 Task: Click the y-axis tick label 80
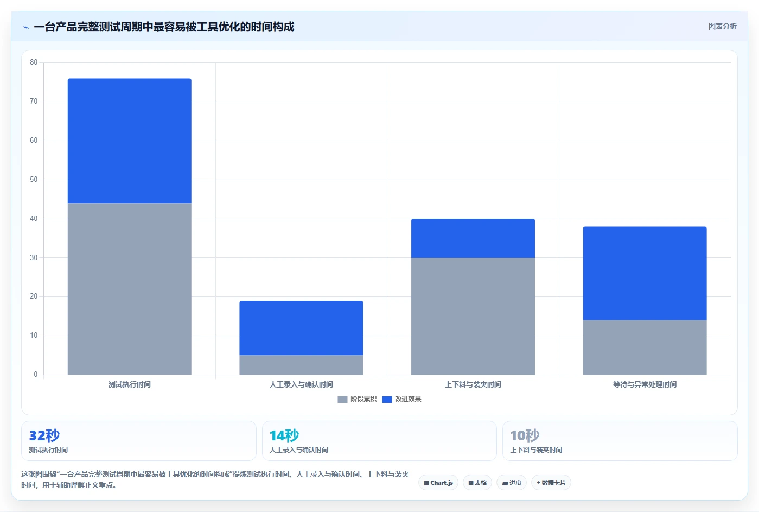(x=34, y=62)
